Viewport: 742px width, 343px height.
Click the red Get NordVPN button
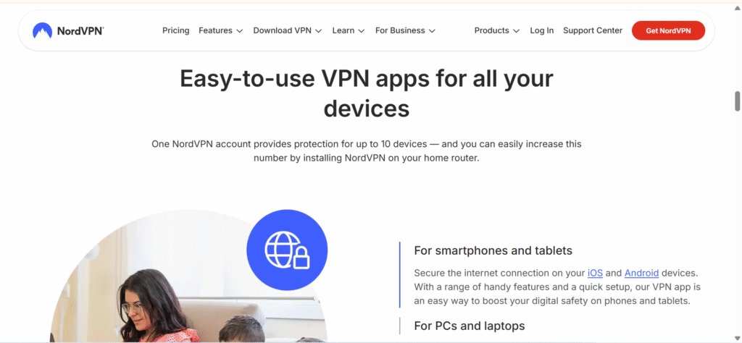[668, 30]
